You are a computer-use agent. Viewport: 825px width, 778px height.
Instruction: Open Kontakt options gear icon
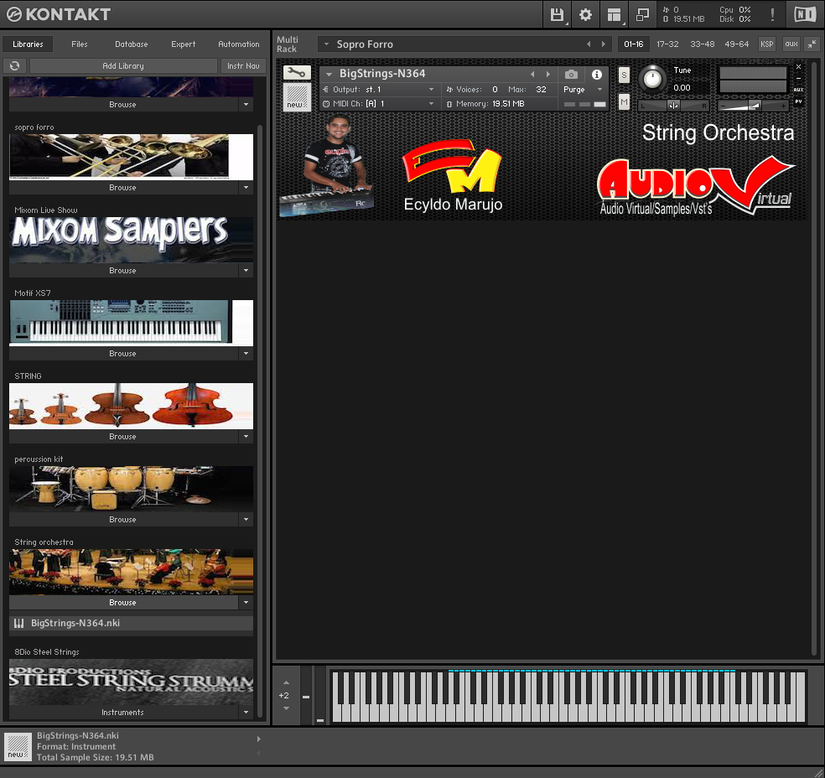585,15
